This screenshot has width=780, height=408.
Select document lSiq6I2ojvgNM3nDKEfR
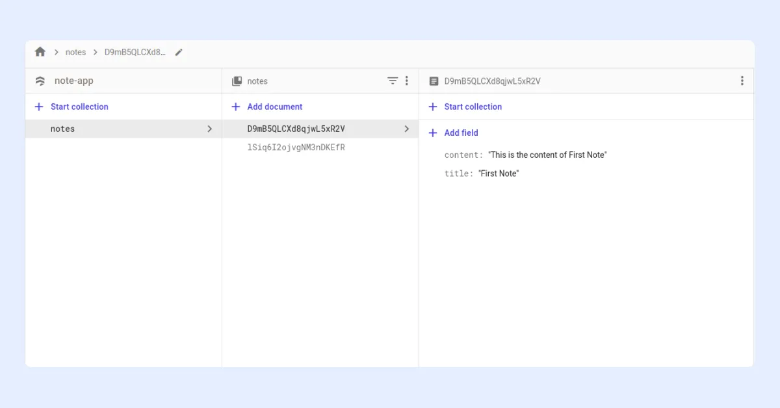tap(296, 147)
